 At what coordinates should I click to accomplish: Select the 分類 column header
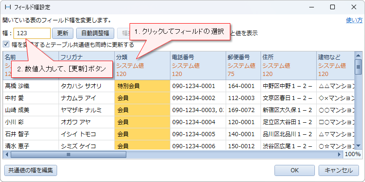pyautogui.click(x=142, y=66)
